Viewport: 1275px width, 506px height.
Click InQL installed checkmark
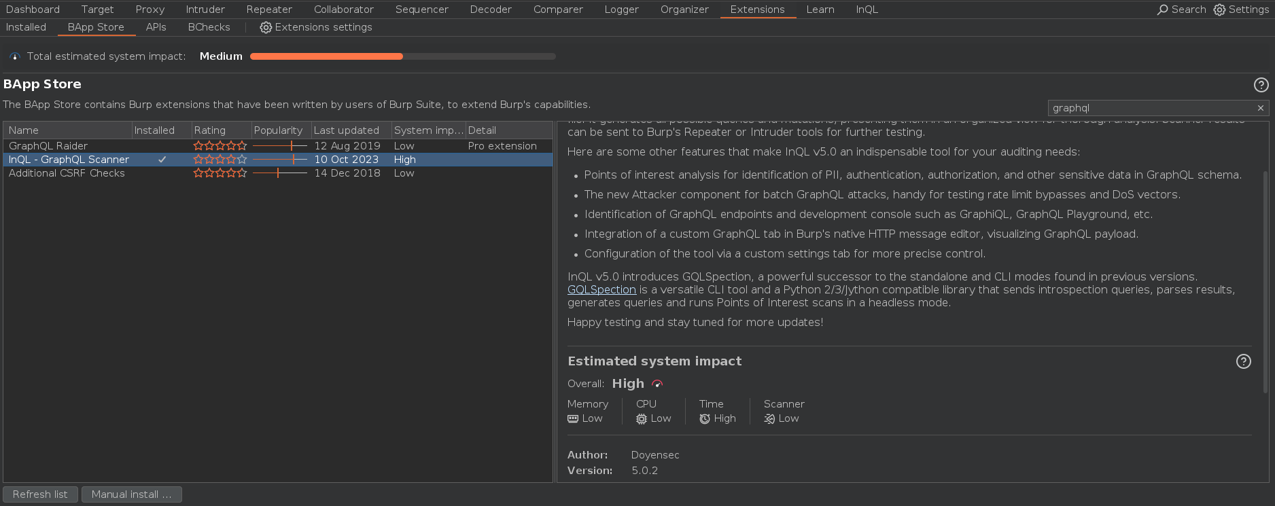162,160
